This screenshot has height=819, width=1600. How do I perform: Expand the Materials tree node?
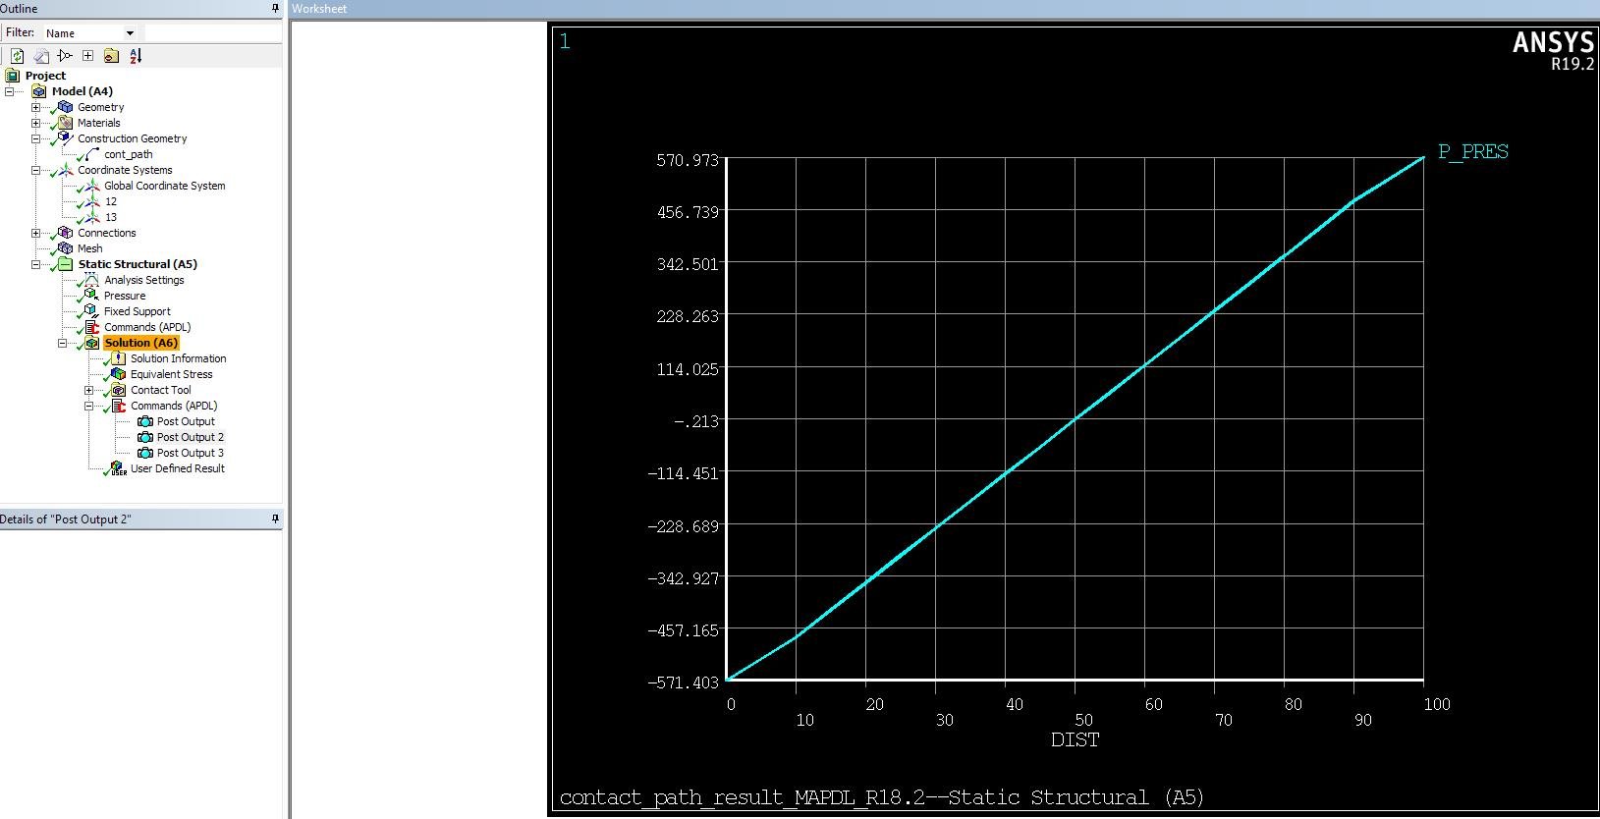pyautogui.click(x=35, y=123)
